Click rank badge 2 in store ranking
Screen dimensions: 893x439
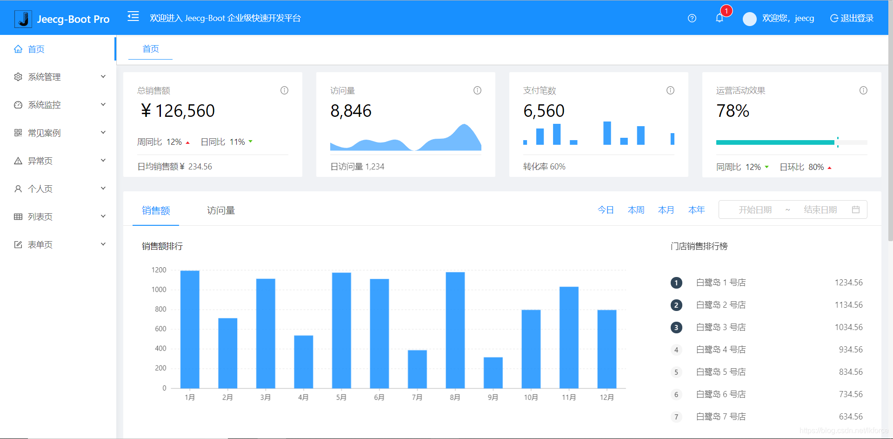676,305
